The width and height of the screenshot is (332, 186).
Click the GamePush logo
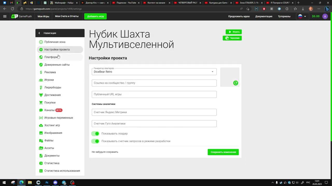pos(22,16)
